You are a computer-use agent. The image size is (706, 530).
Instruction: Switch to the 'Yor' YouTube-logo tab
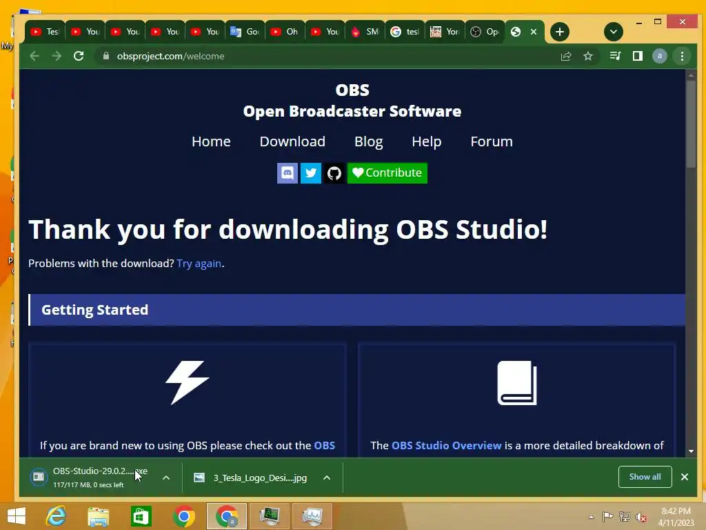click(x=445, y=32)
